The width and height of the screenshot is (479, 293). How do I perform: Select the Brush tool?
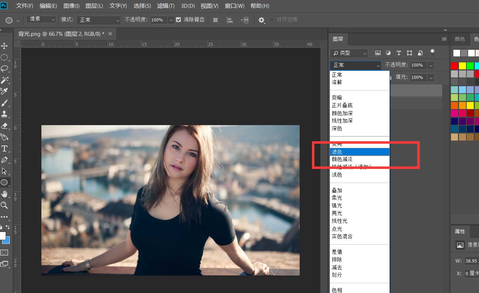tap(5, 103)
